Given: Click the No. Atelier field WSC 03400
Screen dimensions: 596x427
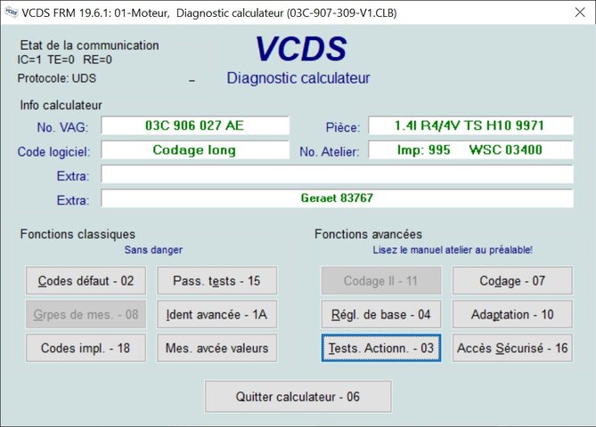Looking at the screenshot, I should (x=470, y=150).
